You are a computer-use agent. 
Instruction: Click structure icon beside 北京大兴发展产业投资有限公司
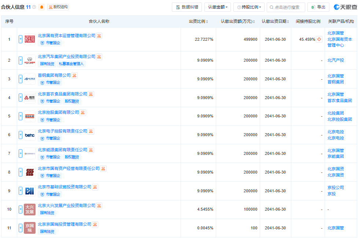point(99,206)
